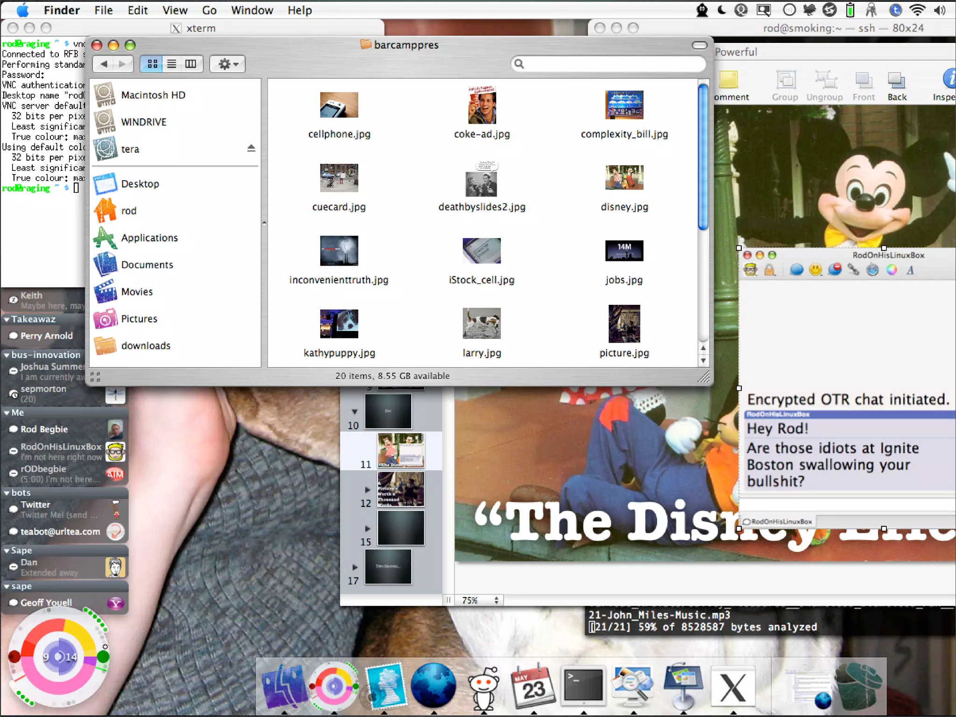Open the Window menu

point(252,10)
